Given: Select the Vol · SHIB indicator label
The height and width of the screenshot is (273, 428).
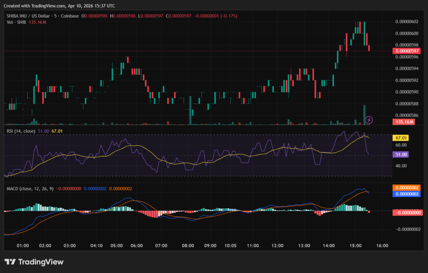Looking at the screenshot, I should coord(17,22).
